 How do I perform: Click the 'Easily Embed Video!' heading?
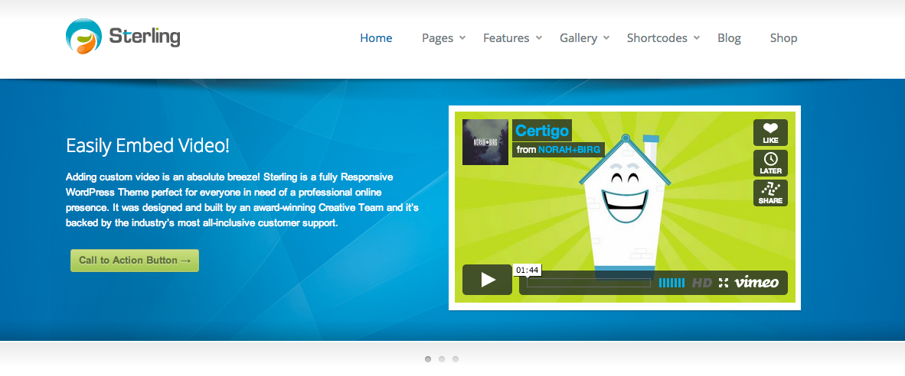click(x=148, y=146)
